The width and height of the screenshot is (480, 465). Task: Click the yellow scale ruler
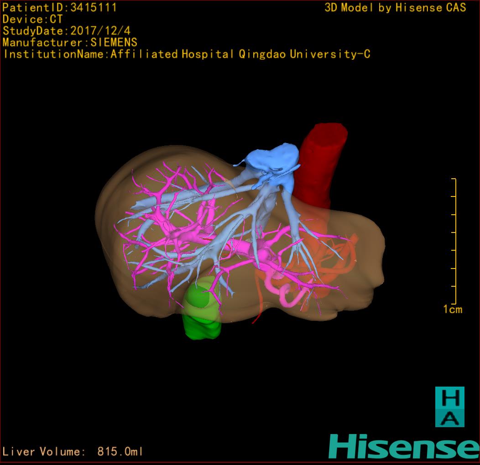pyautogui.click(x=454, y=241)
